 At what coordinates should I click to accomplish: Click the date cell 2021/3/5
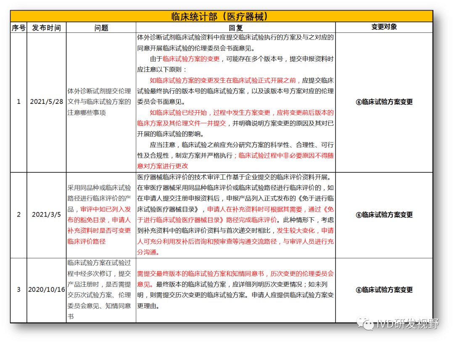[46, 214]
